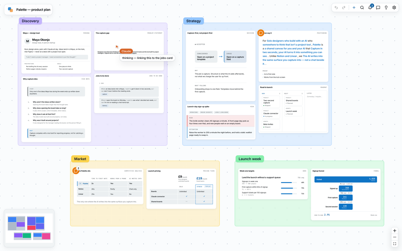402x251 pixels.
Task: Select the Strategy section label
Action: tap(194, 21)
